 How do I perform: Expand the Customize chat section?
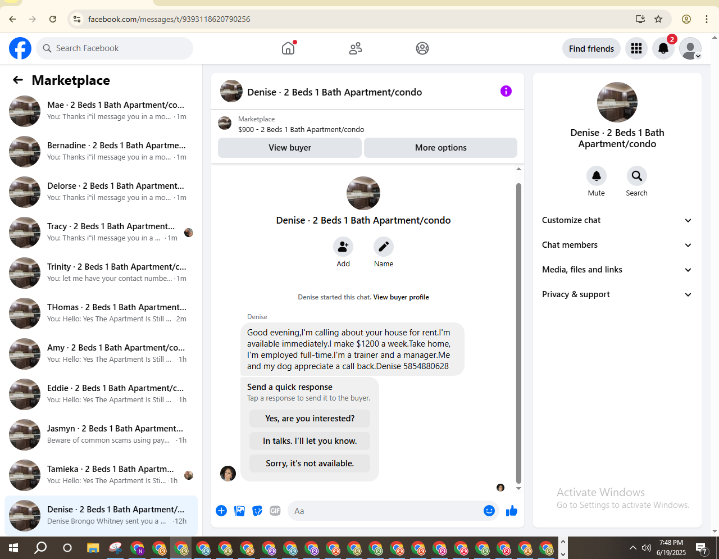pos(617,220)
